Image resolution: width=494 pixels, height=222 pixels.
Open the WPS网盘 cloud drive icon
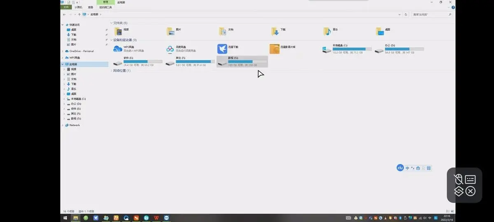[x=118, y=49]
